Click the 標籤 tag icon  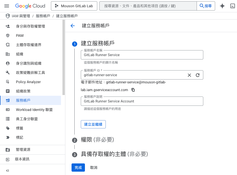pyautogui.click(x=8, y=128)
